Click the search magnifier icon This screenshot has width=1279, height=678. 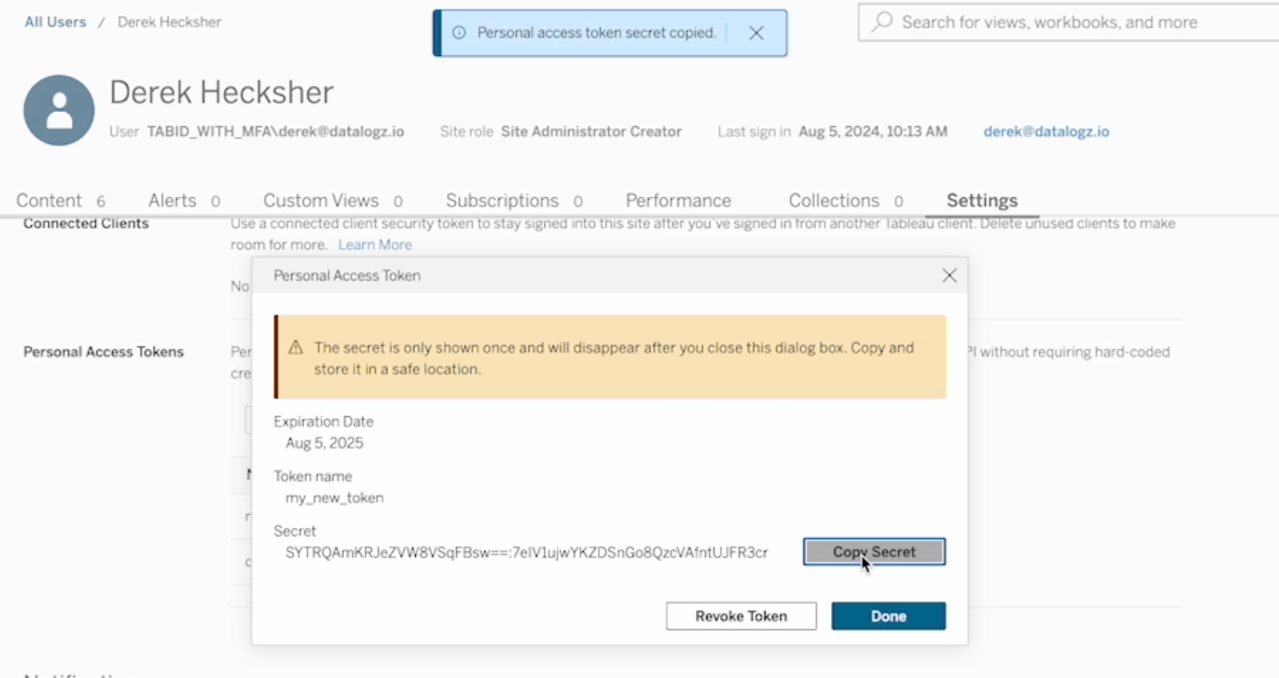click(x=882, y=22)
